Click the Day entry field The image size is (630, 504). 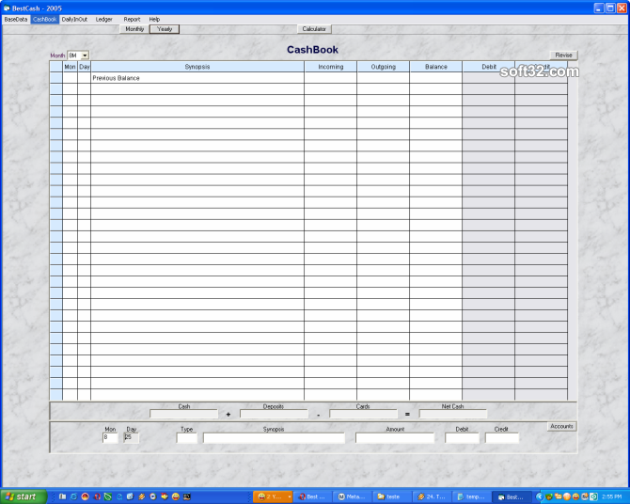click(132, 437)
